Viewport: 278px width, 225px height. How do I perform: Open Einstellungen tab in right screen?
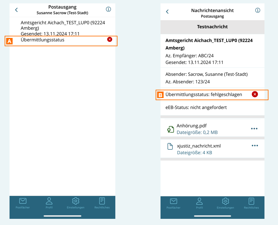click(225, 203)
